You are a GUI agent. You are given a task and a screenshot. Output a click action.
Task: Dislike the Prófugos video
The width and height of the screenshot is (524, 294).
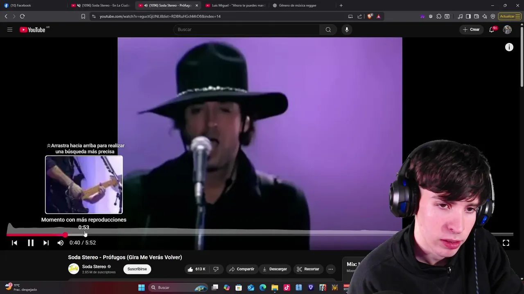216,269
